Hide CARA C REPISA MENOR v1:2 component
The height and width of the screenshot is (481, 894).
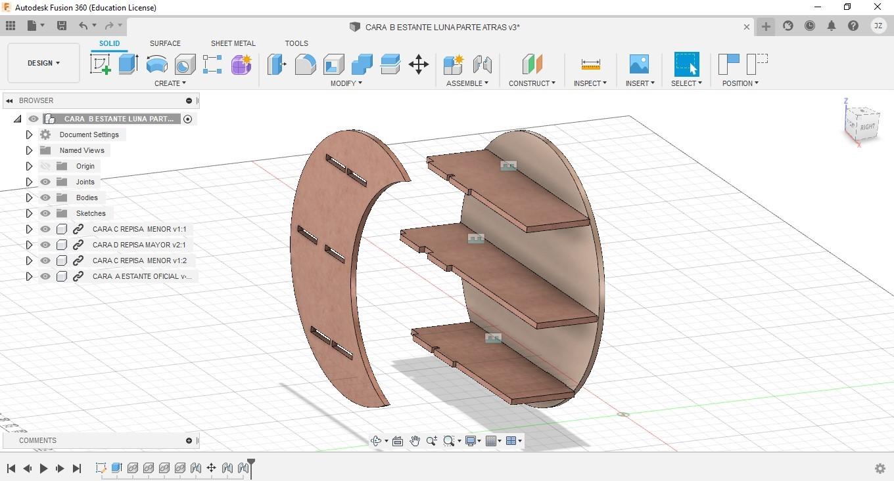click(x=45, y=261)
